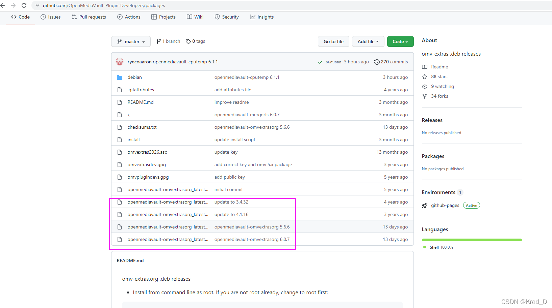Click the file icon beside checksums.txt

[x=120, y=127]
